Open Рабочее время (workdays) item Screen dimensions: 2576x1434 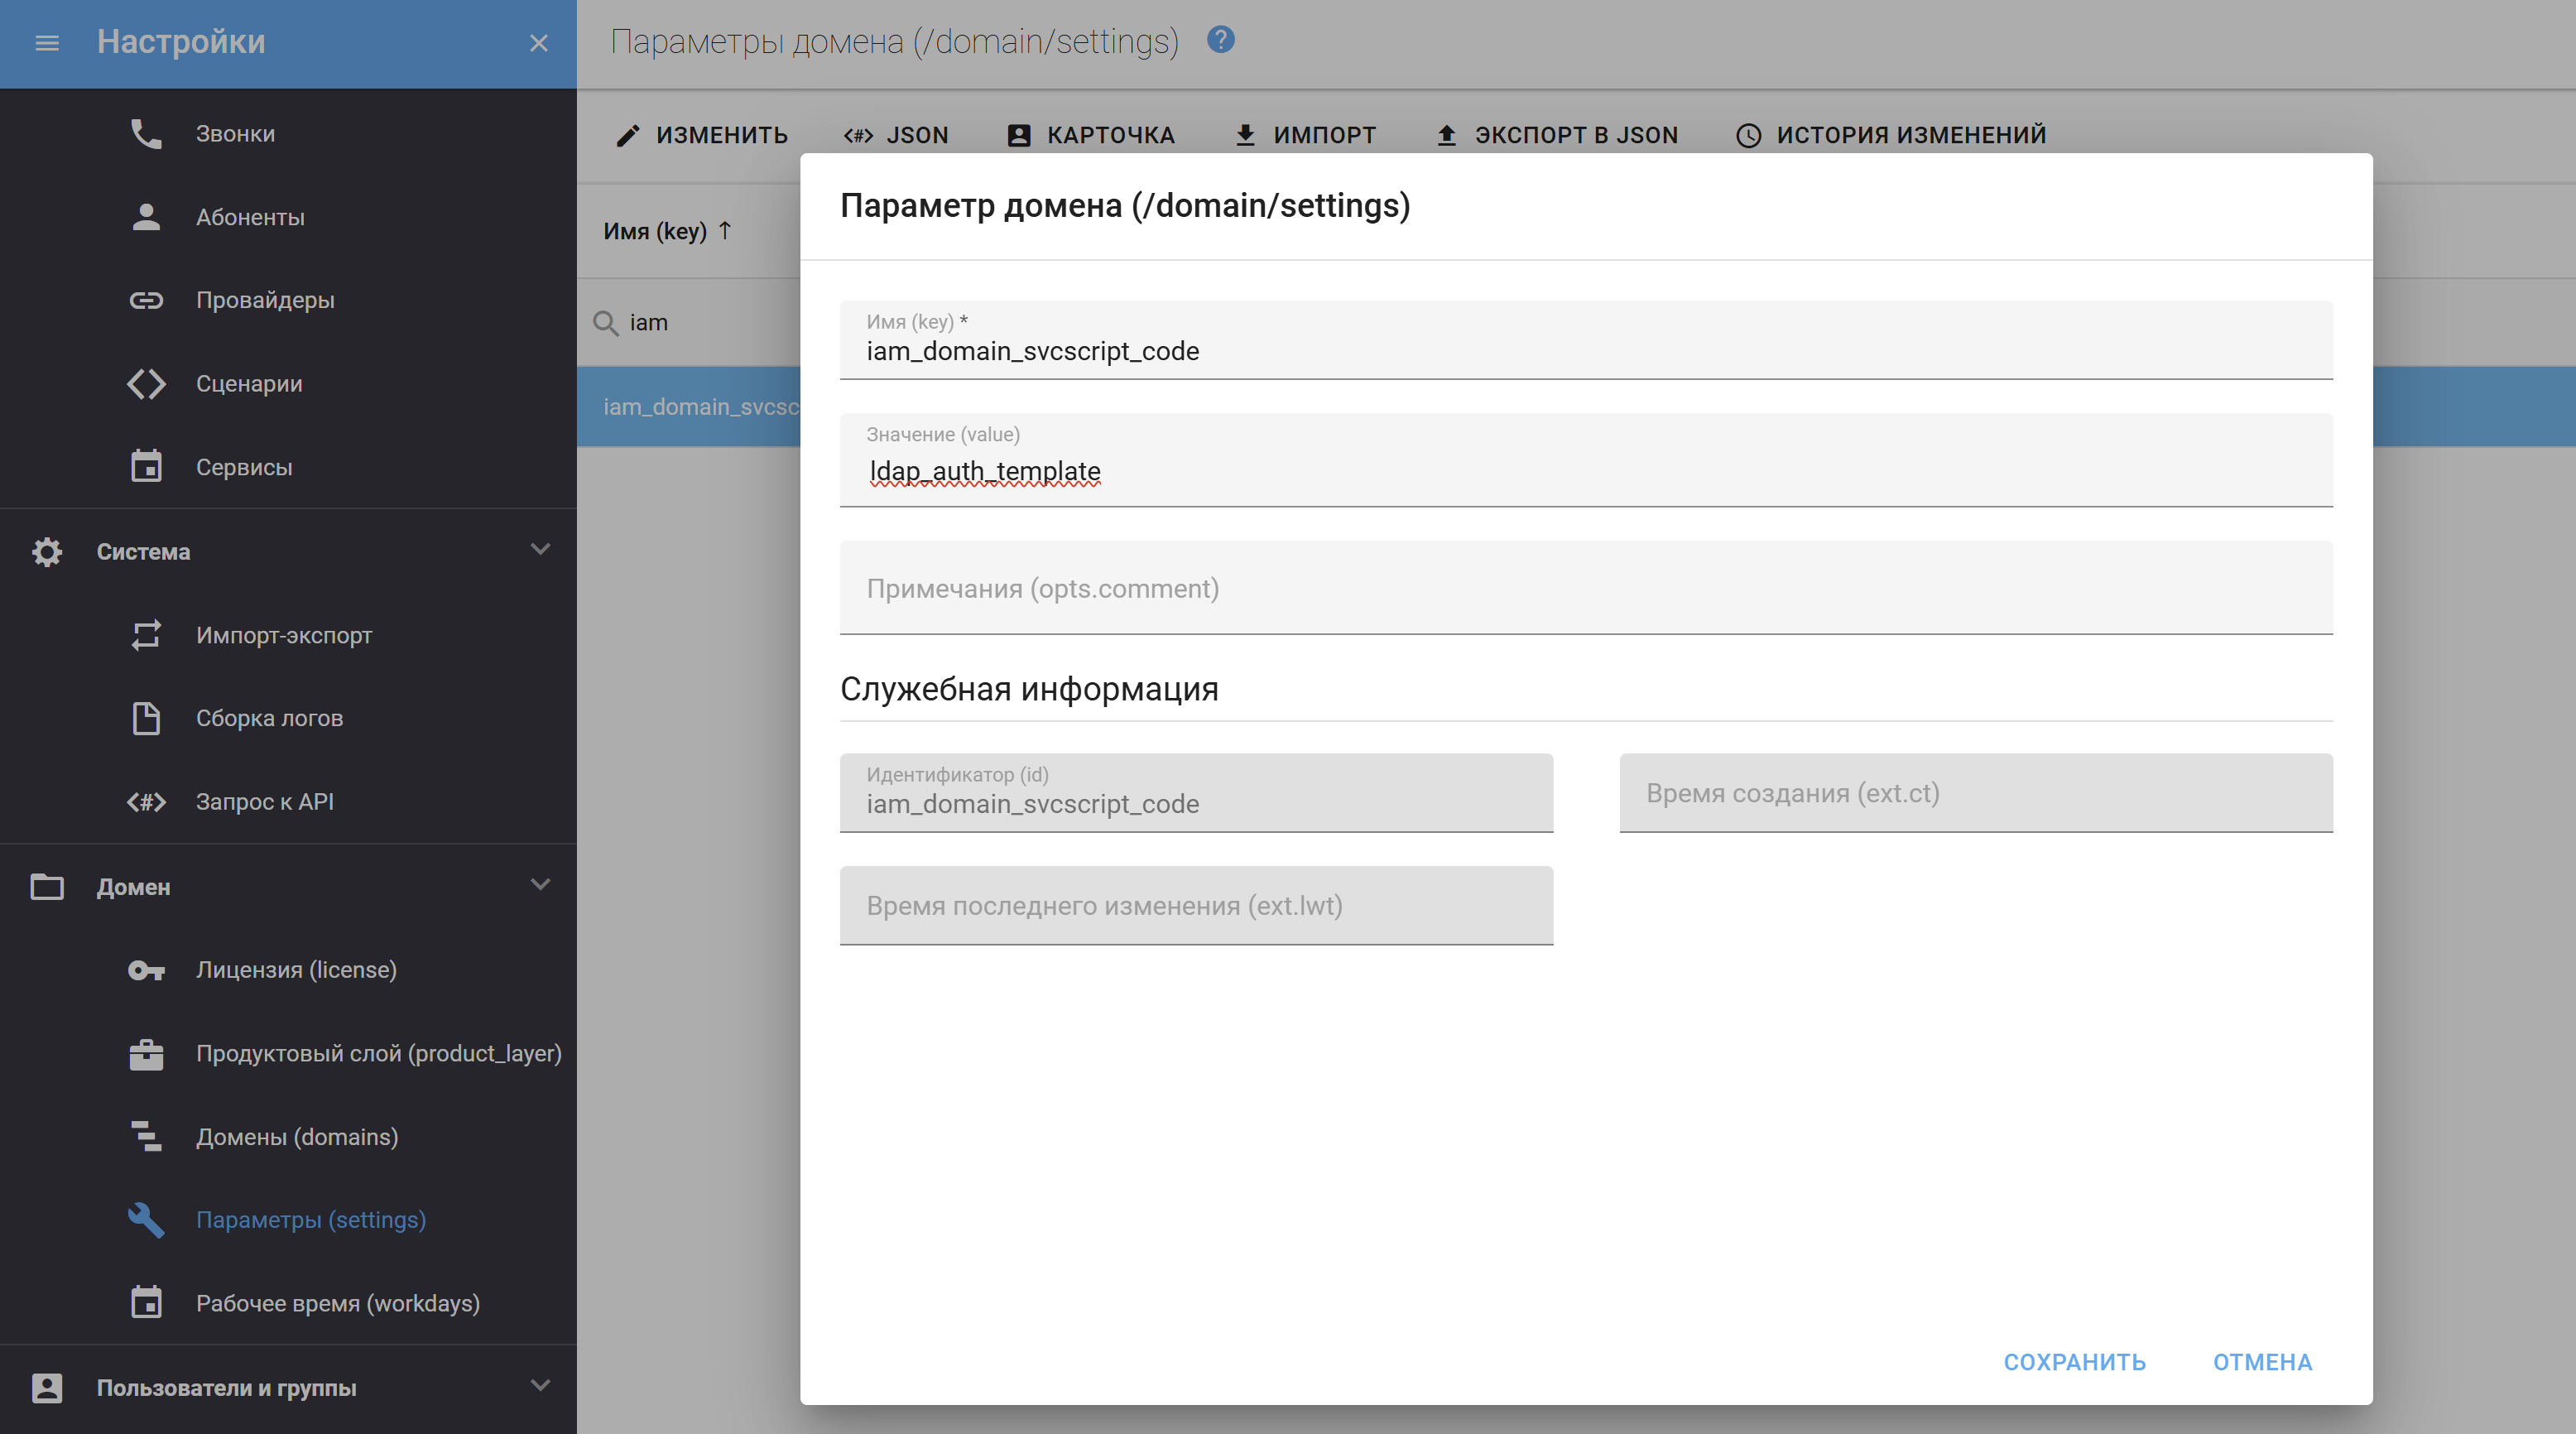337,1303
